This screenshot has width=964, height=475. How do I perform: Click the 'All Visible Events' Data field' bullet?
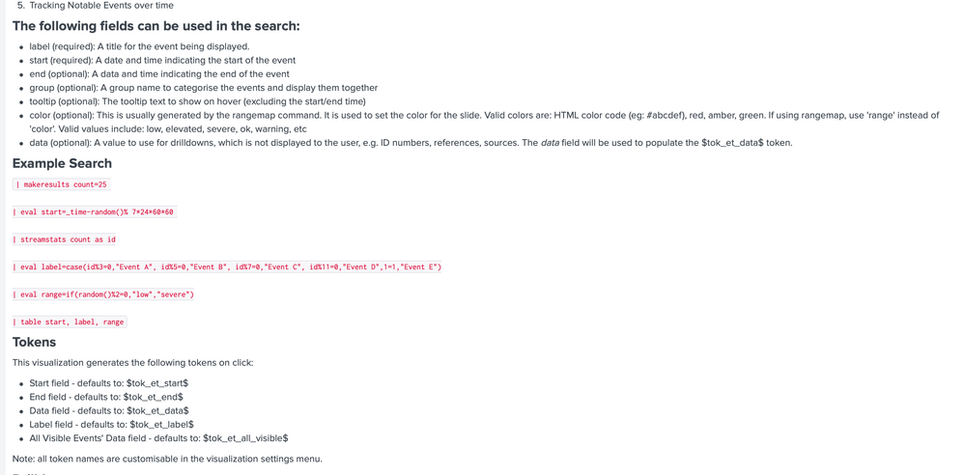coord(158,438)
